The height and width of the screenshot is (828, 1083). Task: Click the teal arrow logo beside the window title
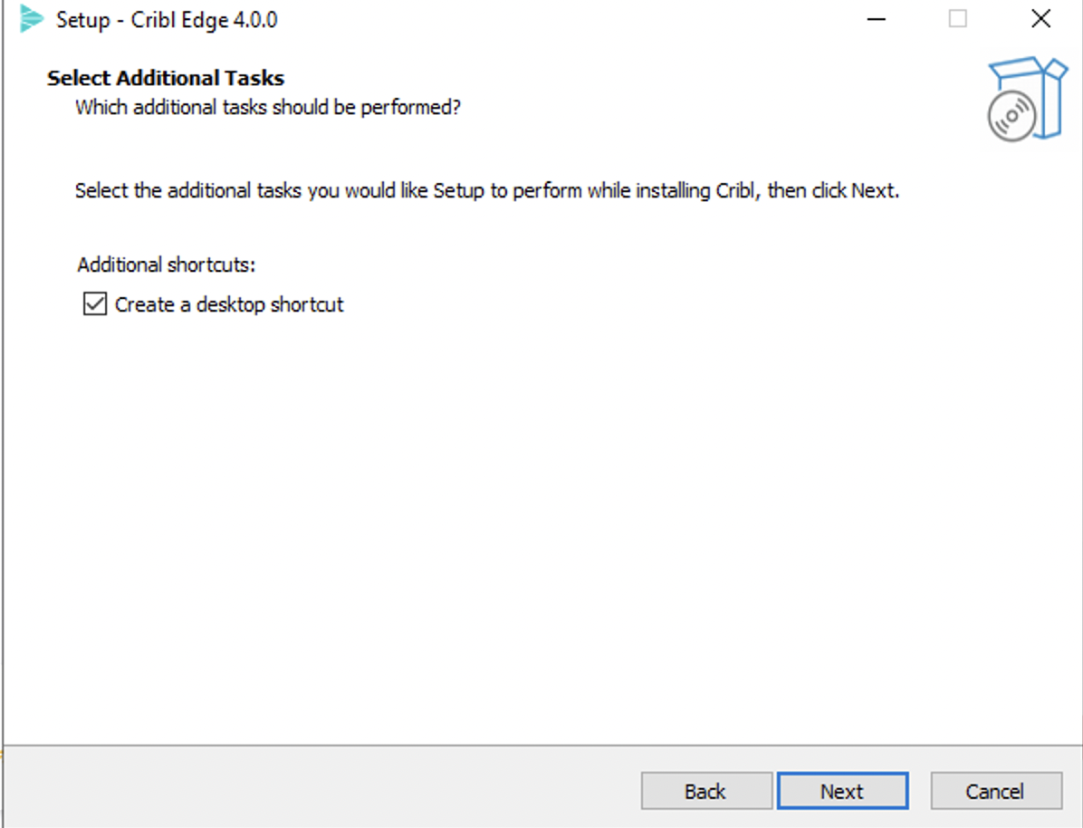pyautogui.click(x=33, y=18)
